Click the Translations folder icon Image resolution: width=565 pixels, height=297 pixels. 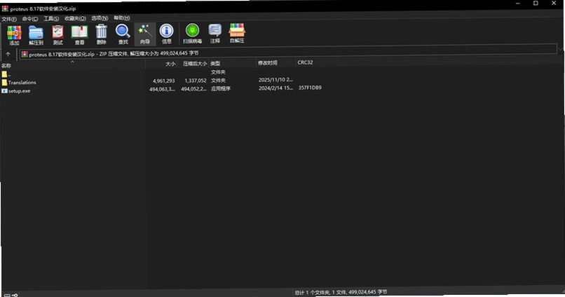[4, 83]
